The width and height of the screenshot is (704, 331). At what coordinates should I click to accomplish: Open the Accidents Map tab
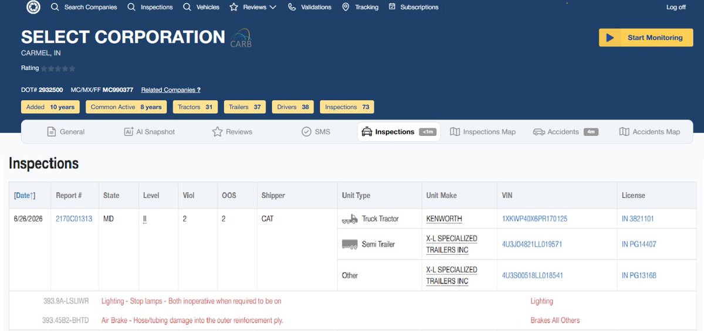[649, 132]
